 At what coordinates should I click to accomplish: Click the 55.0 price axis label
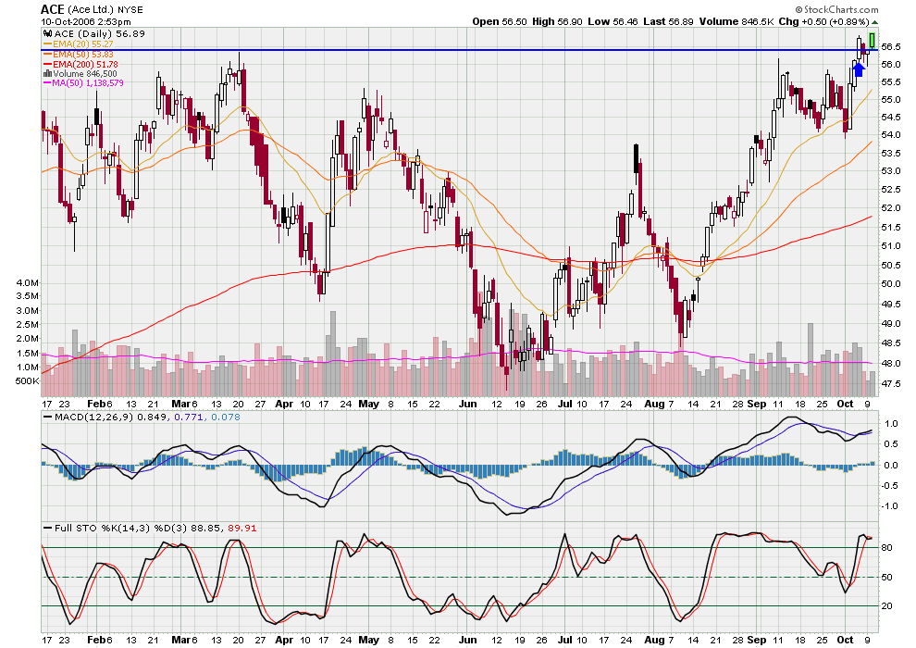(x=891, y=100)
